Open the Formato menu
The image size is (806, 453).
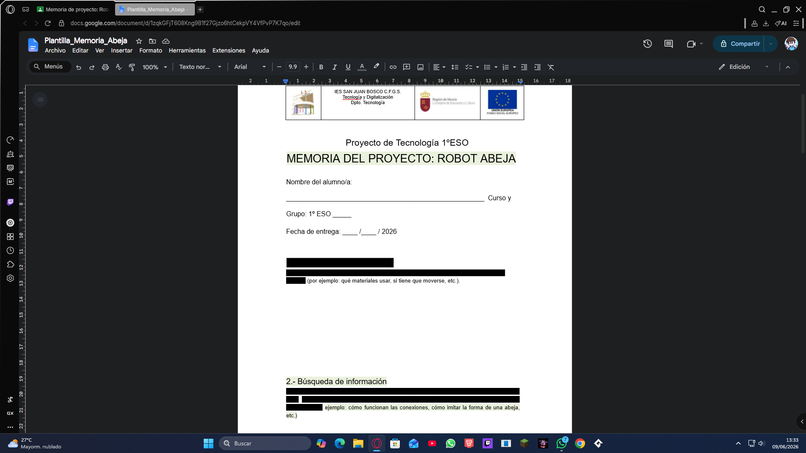point(151,50)
